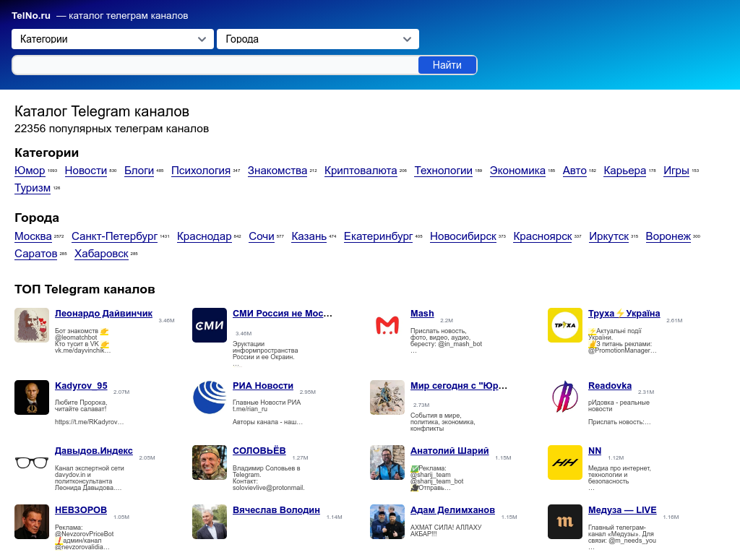Open the Вячеслав Володин channel avatar
This screenshot has width=740, height=555.
coord(210,522)
